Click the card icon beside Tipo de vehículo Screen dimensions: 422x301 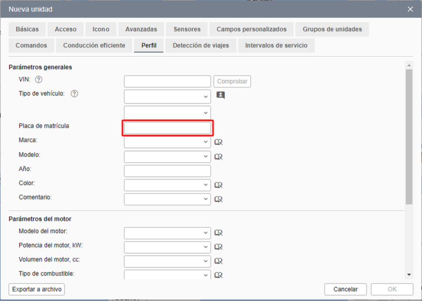221,95
